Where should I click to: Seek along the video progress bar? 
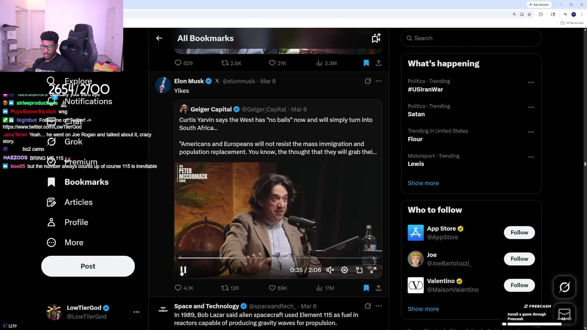pyautogui.click(x=278, y=258)
